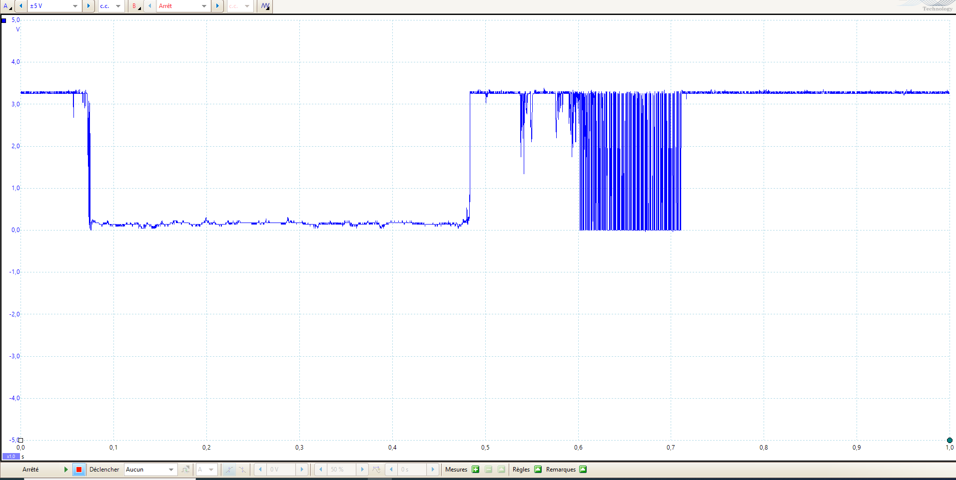
Task: Open channel B options button
Action: (x=136, y=6)
